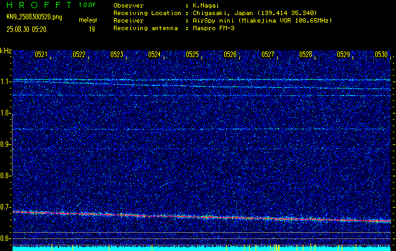Select the Maspro FM-3 antenna value
The height and width of the screenshot is (251, 396).
[x=213, y=28]
